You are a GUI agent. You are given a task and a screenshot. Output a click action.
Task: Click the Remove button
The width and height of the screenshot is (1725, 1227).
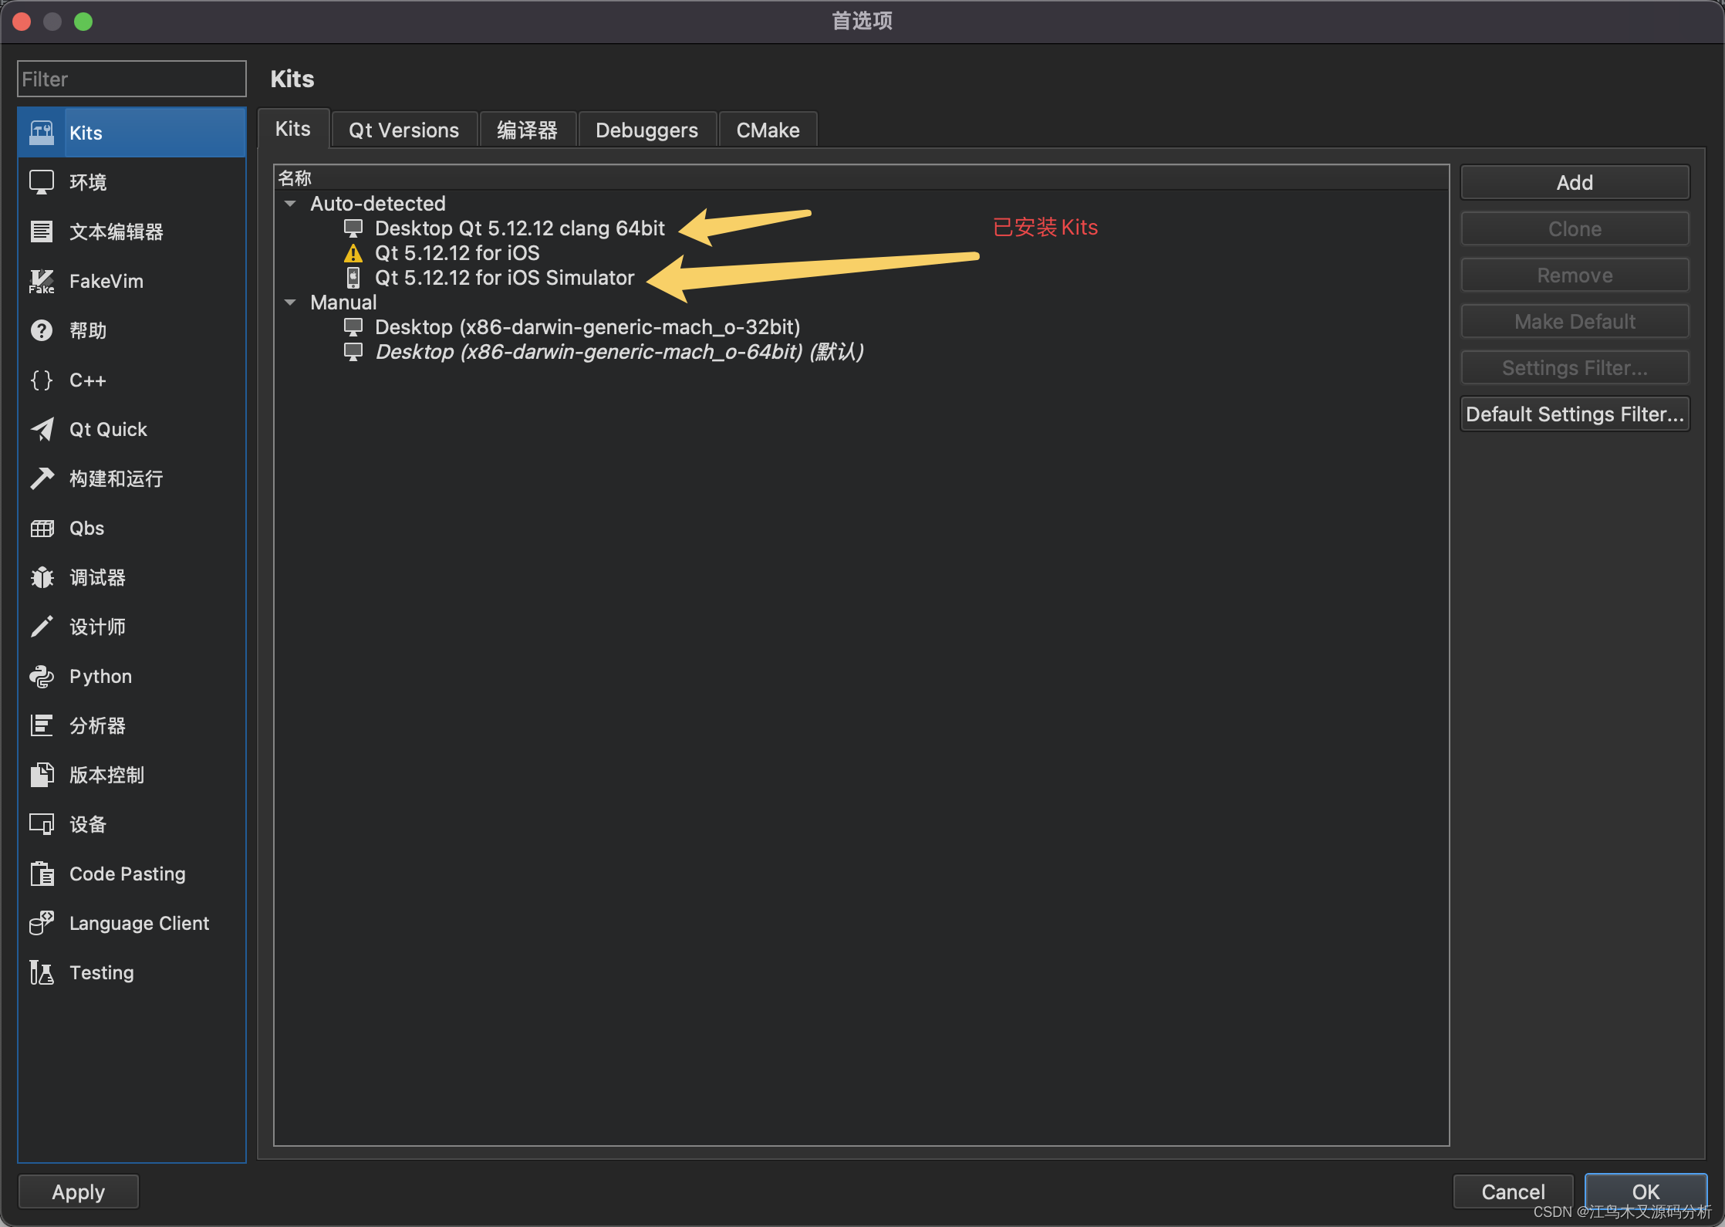(1575, 275)
